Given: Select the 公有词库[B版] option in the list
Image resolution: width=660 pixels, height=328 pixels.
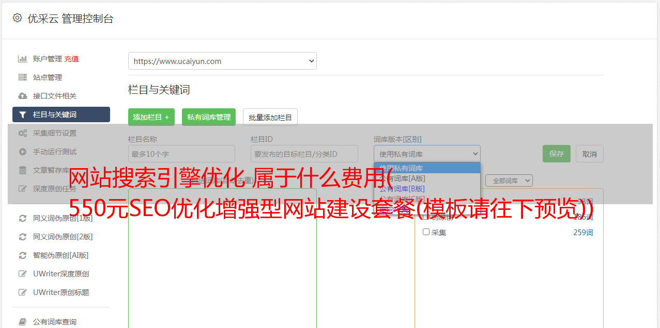Looking at the screenshot, I should point(427,189).
